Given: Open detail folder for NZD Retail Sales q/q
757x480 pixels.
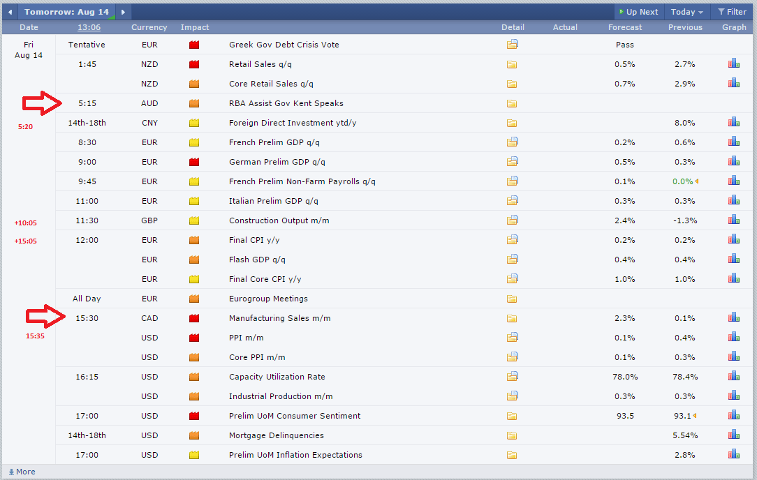Looking at the screenshot, I should pos(512,64).
